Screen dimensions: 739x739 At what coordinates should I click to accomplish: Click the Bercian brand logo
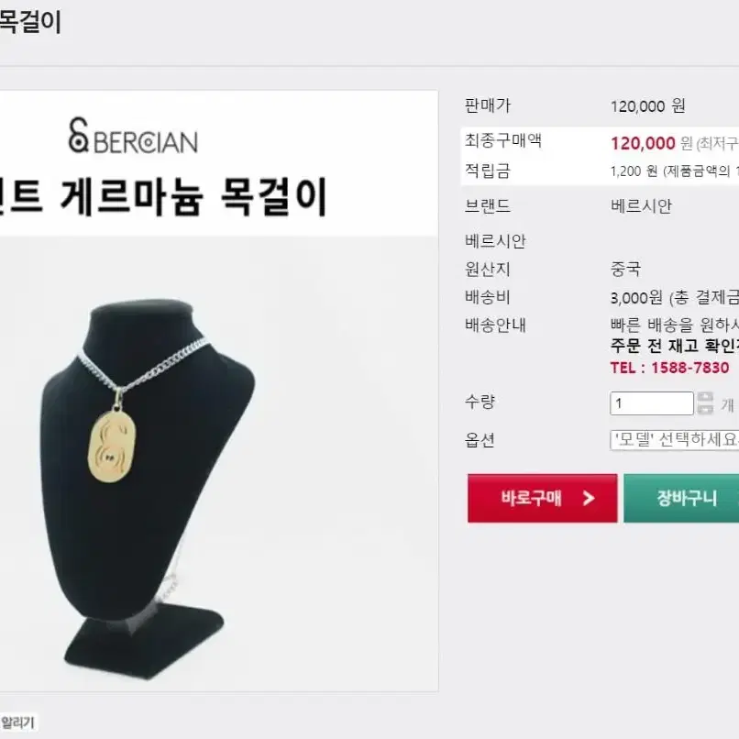tap(133, 136)
